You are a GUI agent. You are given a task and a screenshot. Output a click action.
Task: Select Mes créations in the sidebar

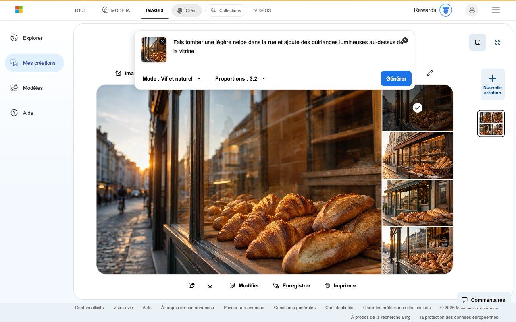tap(34, 63)
